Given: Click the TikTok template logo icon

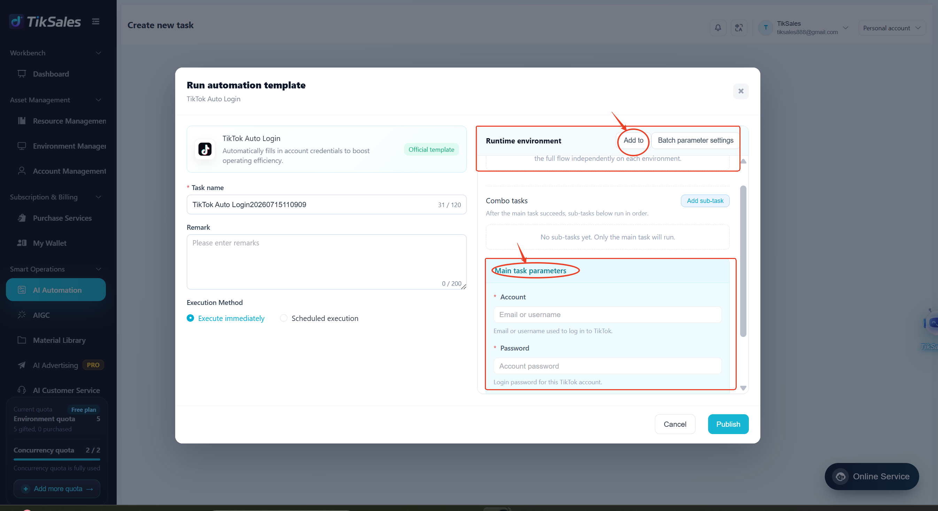Looking at the screenshot, I should 205,149.
